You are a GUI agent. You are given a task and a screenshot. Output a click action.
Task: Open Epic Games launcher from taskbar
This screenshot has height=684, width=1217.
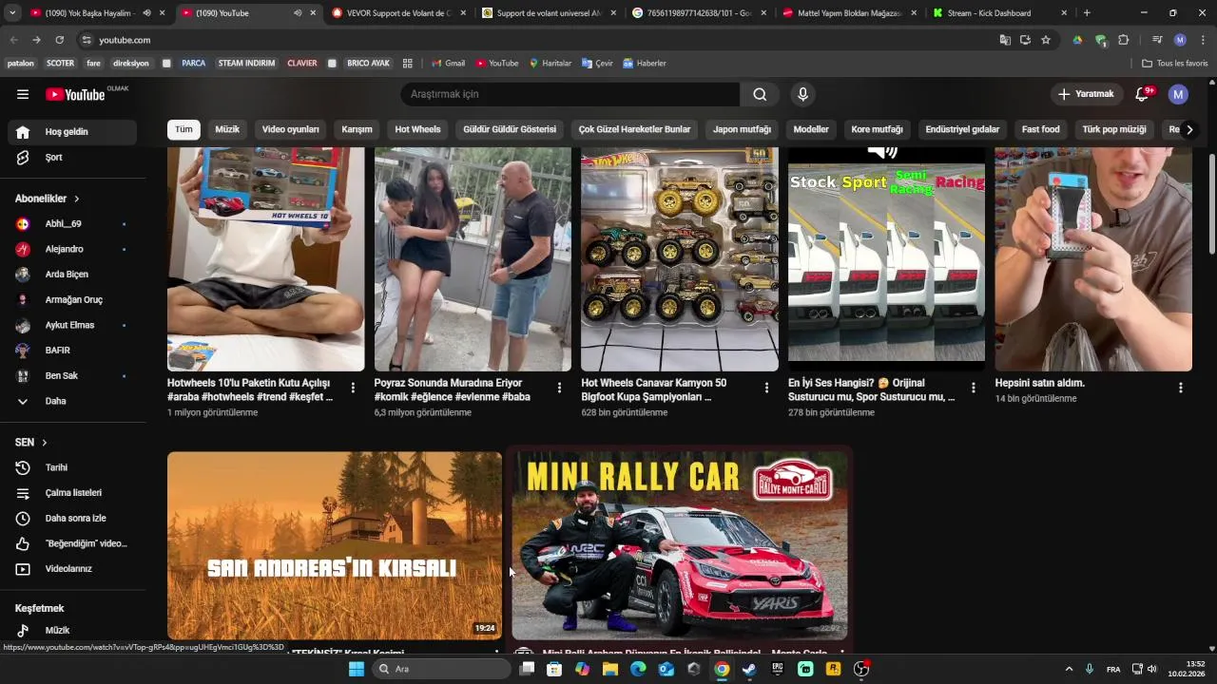[778, 669]
